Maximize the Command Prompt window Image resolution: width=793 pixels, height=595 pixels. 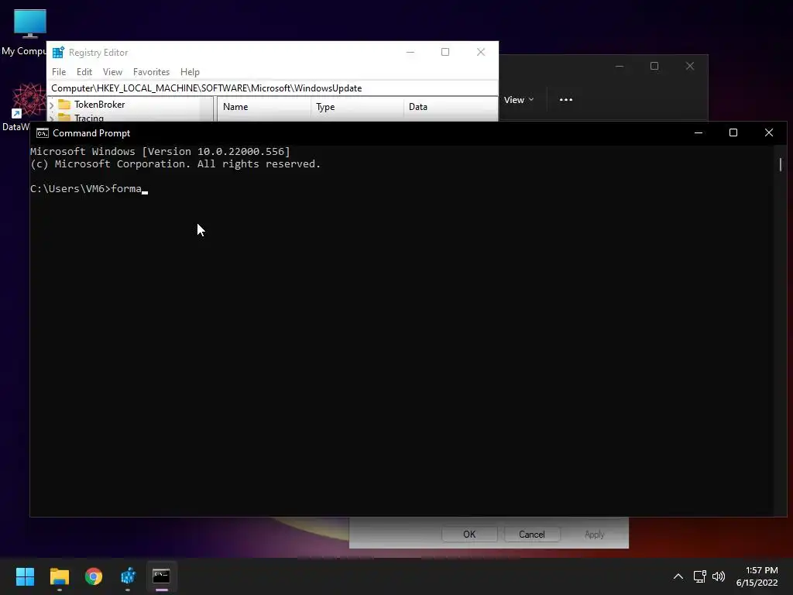pyautogui.click(x=733, y=132)
